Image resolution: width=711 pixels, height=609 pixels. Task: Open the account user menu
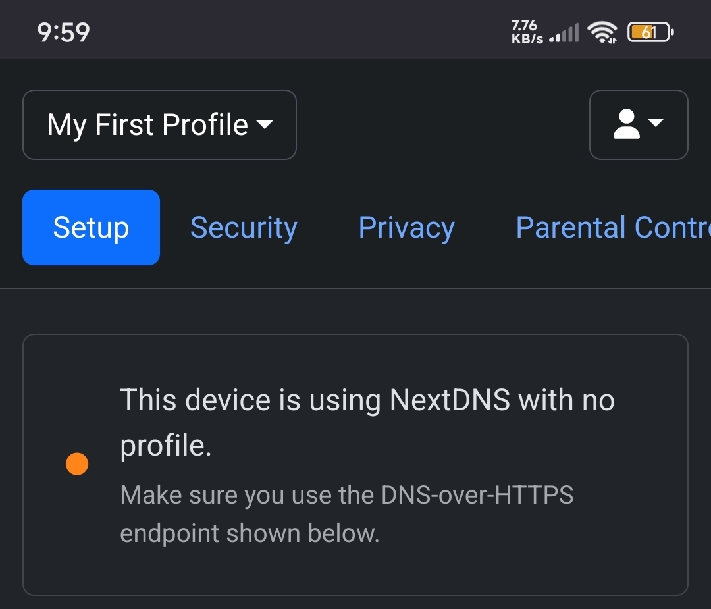639,124
